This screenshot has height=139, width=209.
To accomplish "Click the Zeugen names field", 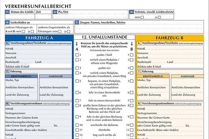I will click(x=139, y=27).
